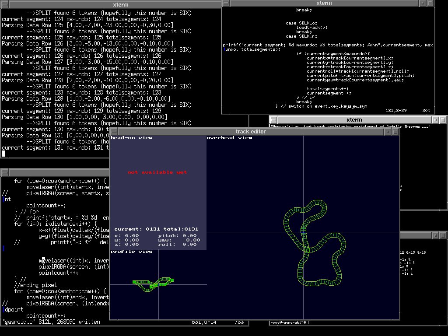Focus the top-left parsing output xterm title
This screenshot has width=448, height=336.
click(109, 5)
